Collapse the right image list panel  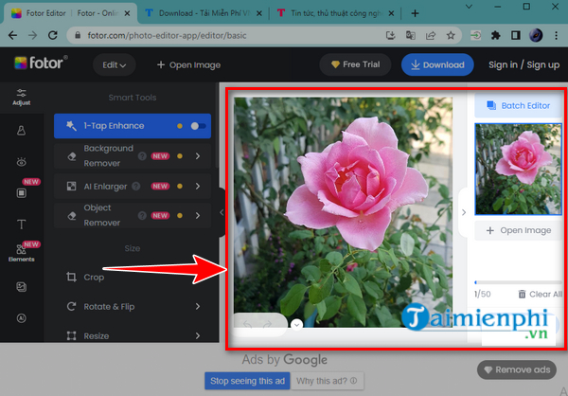click(x=464, y=212)
